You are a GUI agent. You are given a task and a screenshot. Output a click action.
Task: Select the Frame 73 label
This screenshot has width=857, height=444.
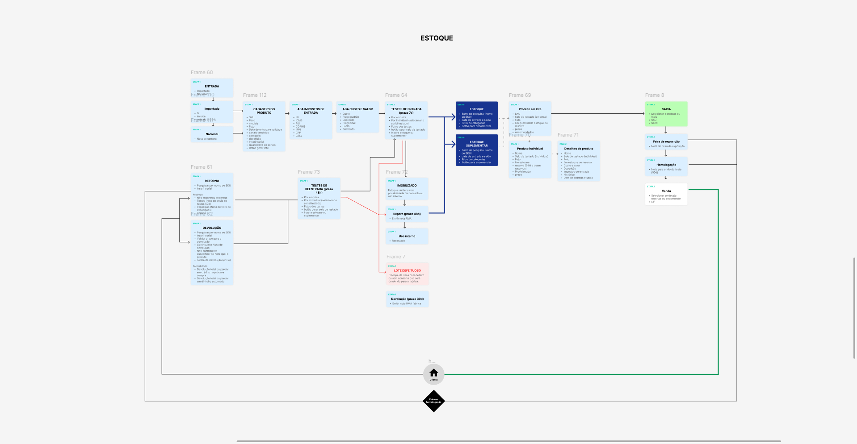pyautogui.click(x=309, y=172)
